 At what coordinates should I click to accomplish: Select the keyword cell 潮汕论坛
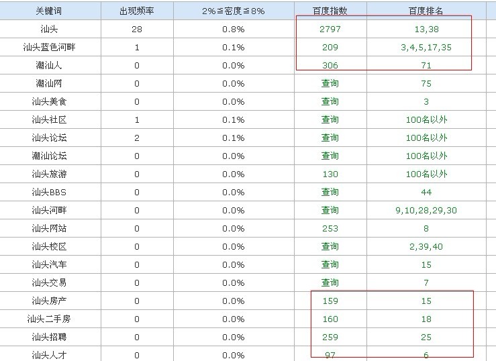point(50,156)
